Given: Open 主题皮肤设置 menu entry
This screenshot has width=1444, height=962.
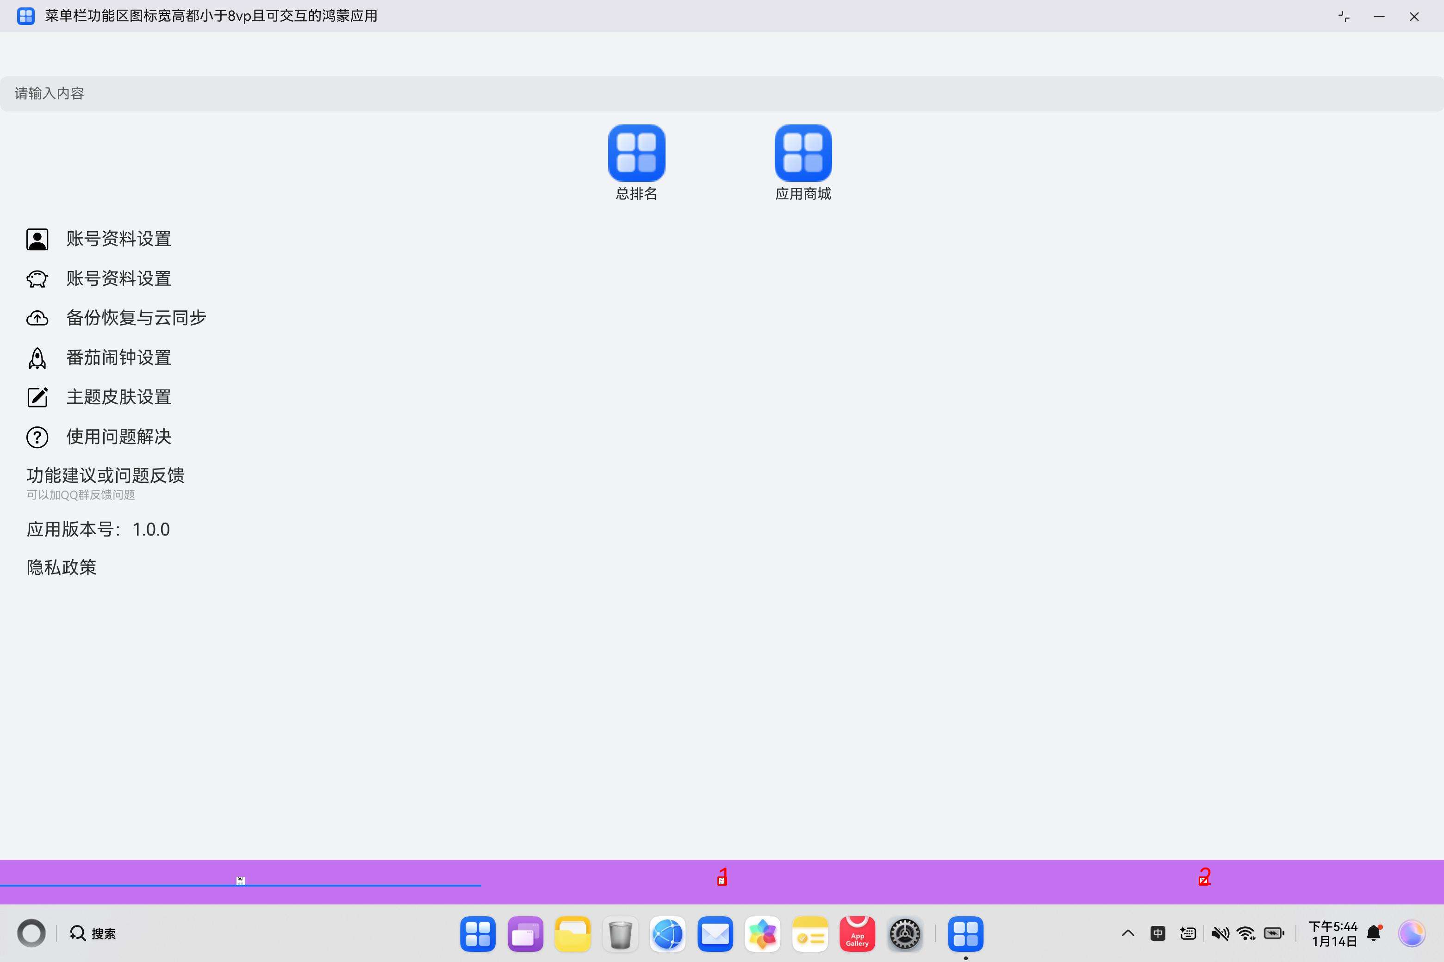Looking at the screenshot, I should point(118,398).
